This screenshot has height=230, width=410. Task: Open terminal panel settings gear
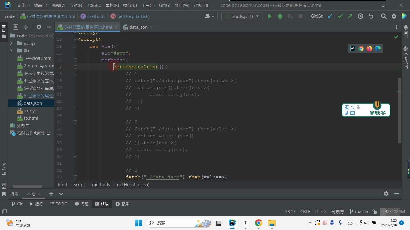[x=386, y=194]
